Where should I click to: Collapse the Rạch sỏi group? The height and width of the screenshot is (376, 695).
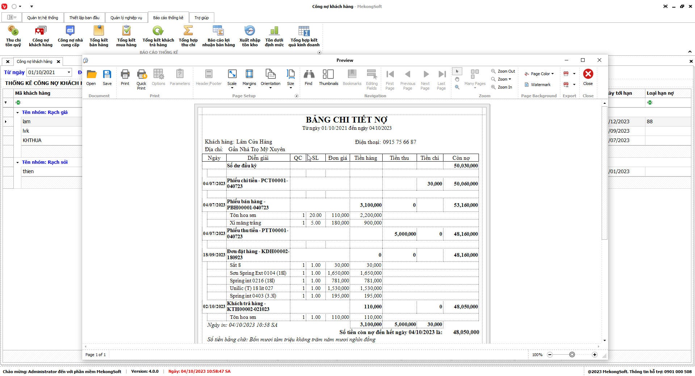tap(17, 162)
